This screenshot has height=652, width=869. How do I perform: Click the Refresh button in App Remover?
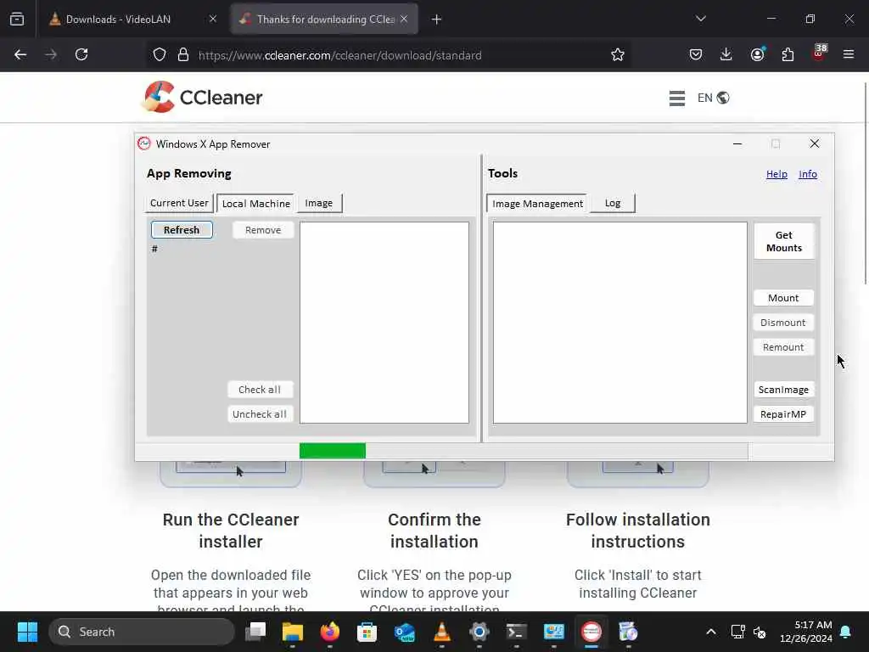pyautogui.click(x=182, y=230)
